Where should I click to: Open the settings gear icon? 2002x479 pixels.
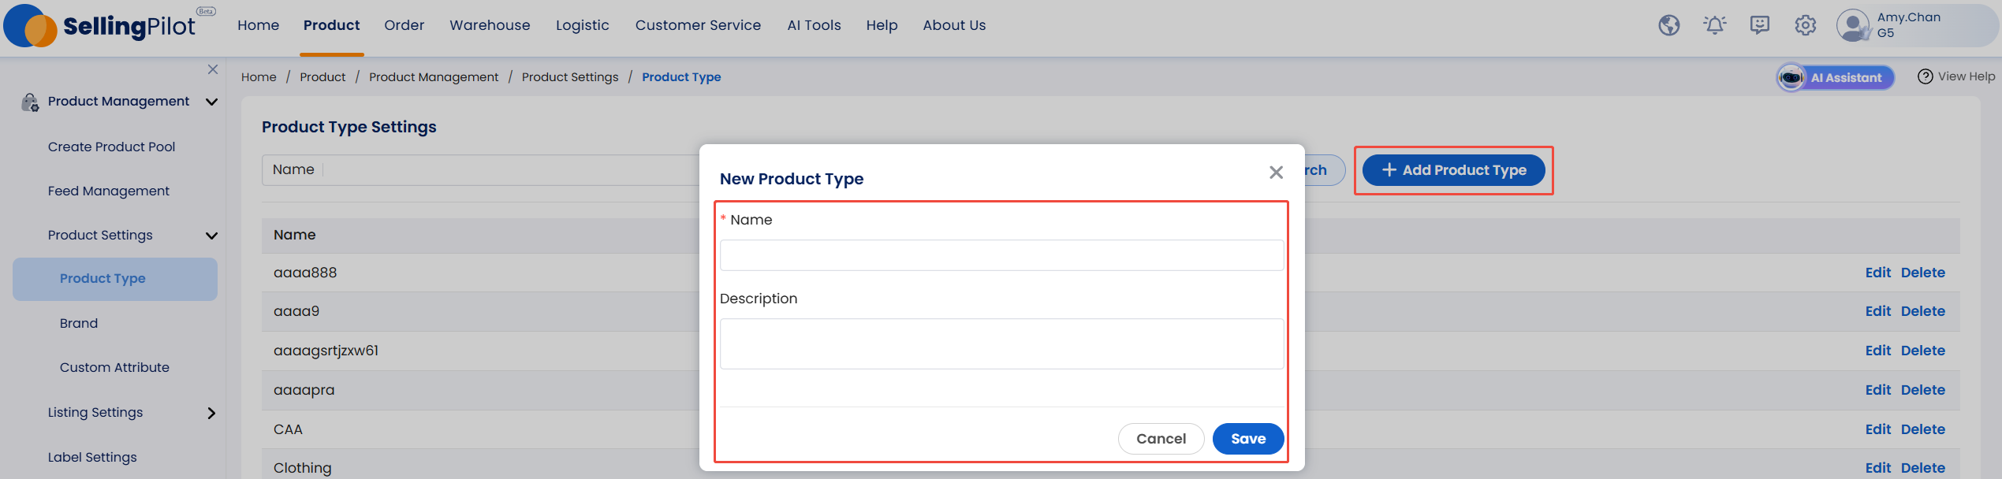[x=1805, y=25]
